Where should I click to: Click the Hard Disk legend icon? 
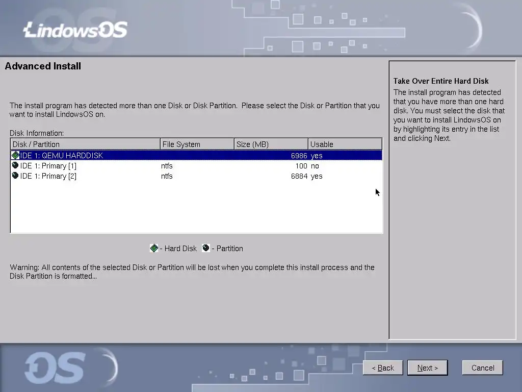154,248
